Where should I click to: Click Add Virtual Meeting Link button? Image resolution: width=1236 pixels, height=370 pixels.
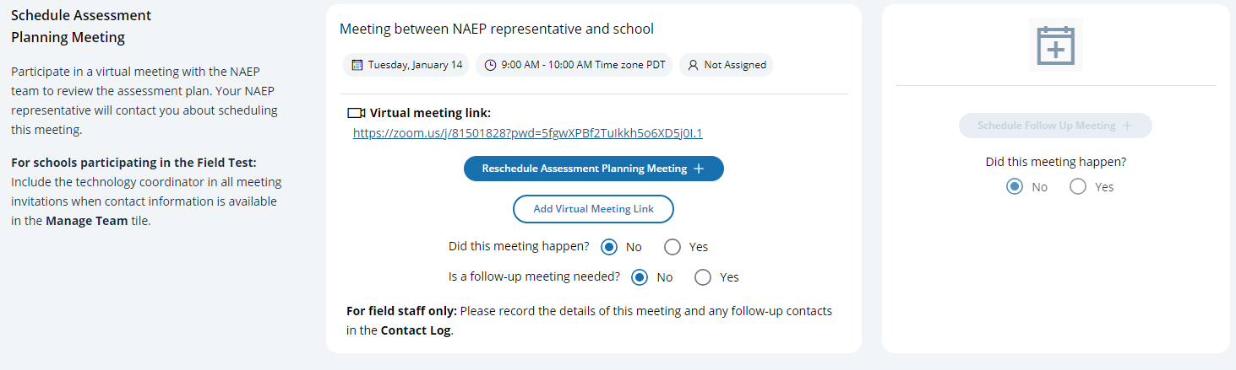593,209
